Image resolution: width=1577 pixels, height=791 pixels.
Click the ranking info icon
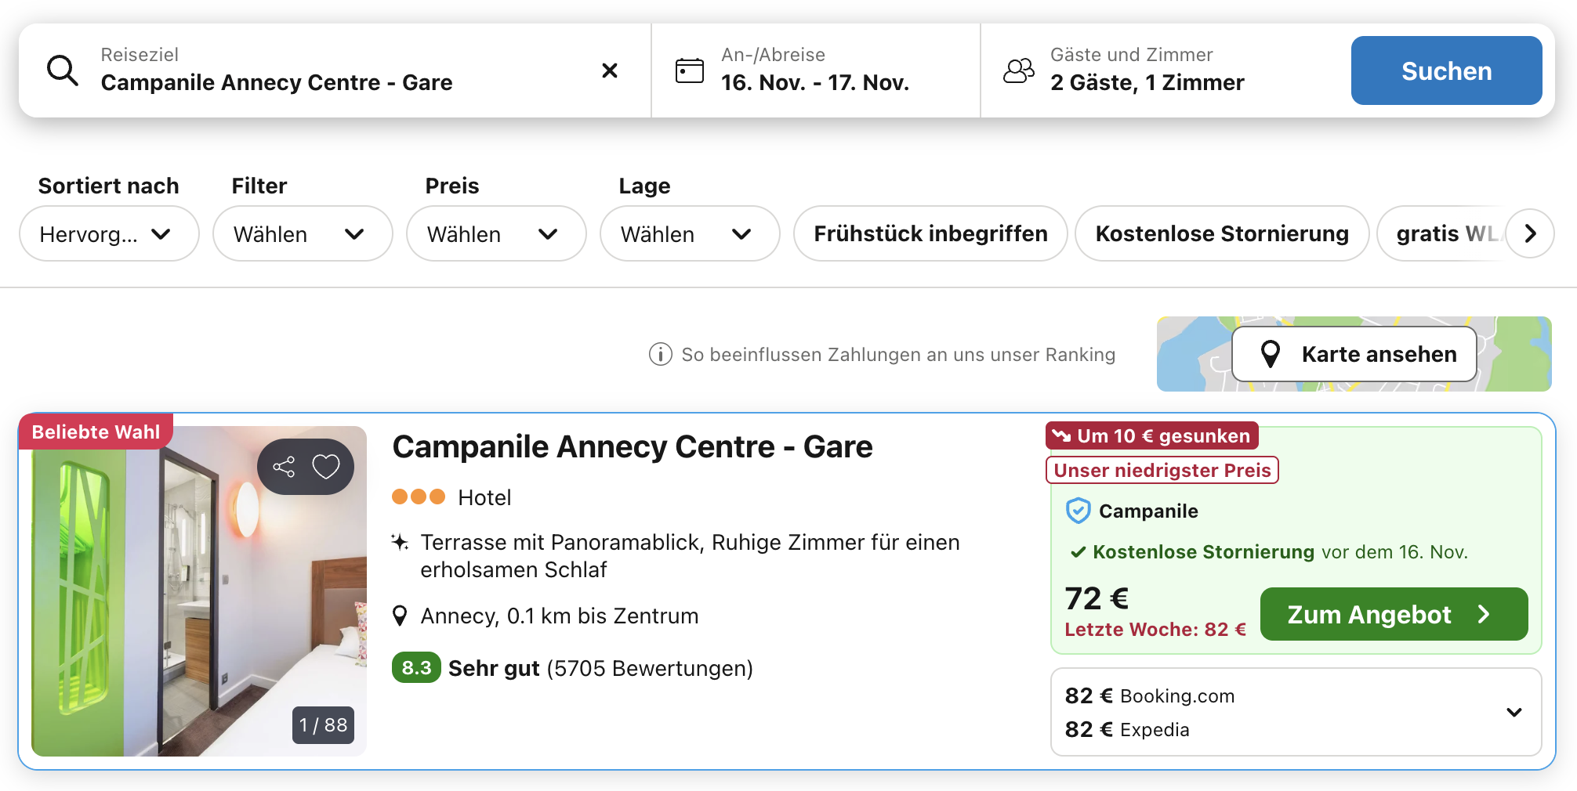[x=661, y=354]
